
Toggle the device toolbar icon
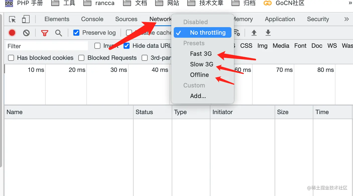tap(26, 19)
